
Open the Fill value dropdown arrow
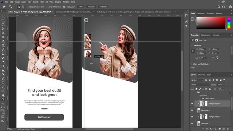(223, 89)
